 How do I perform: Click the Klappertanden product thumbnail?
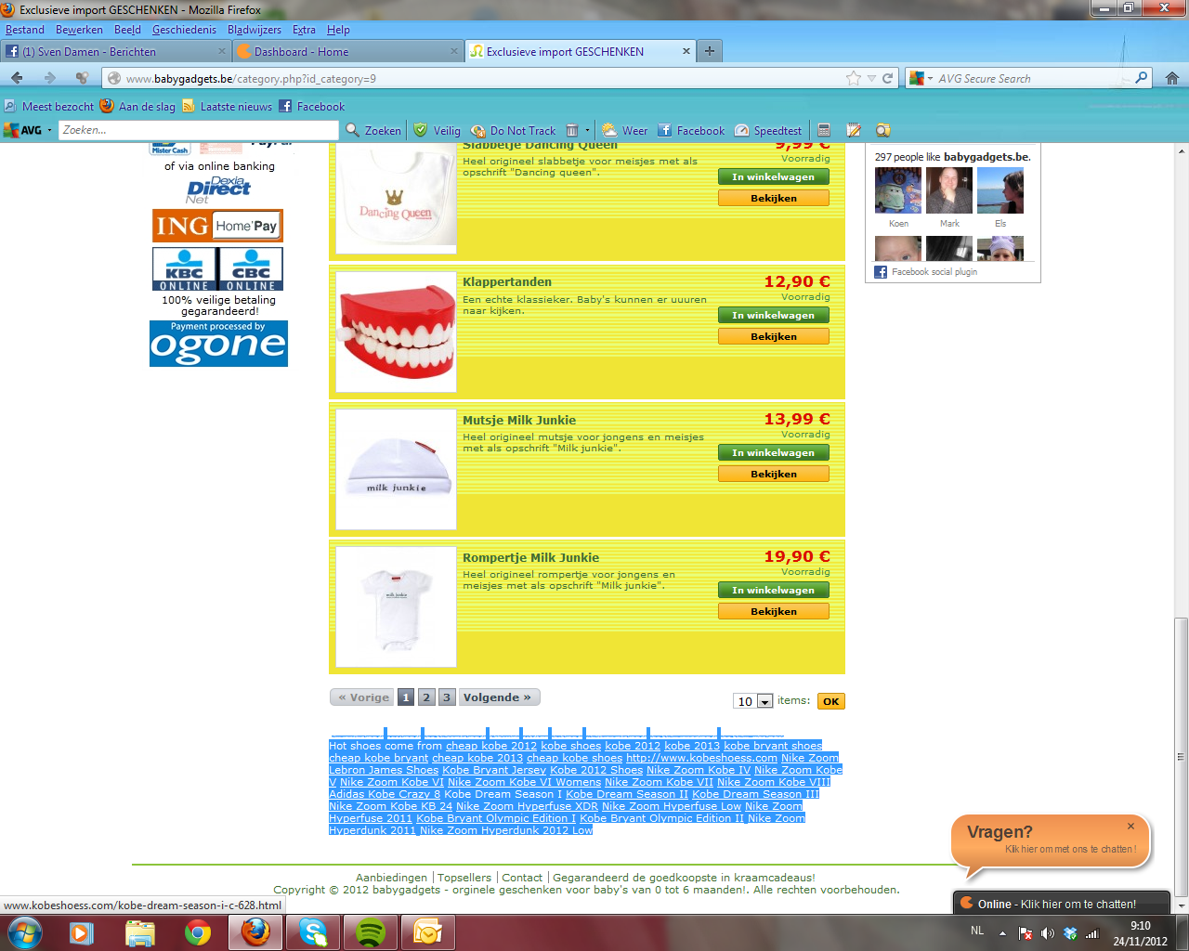(397, 332)
